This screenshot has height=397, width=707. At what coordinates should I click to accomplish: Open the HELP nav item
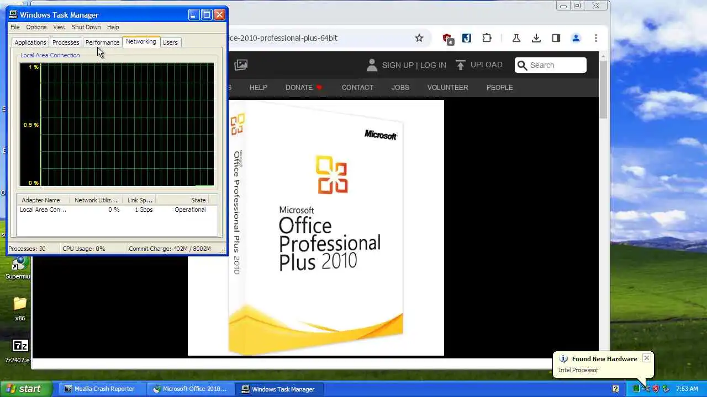tap(258, 88)
